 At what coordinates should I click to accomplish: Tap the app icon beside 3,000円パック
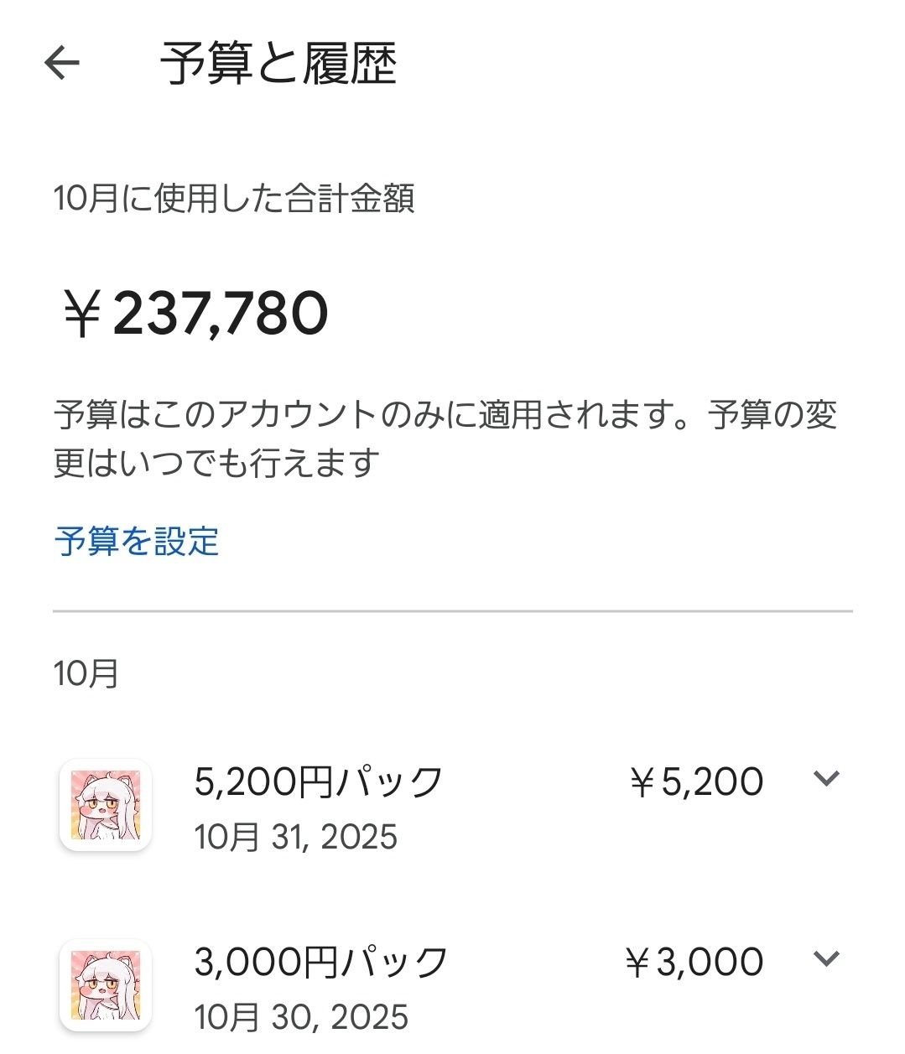[x=106, y=985]
